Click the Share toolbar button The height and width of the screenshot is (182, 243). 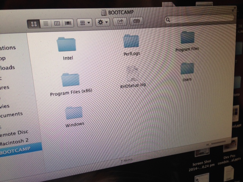coord(120,22)
